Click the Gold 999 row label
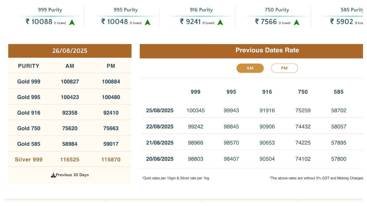Viewport: 367px width, 206px height. pyautogui.click(x=29, y=82)
